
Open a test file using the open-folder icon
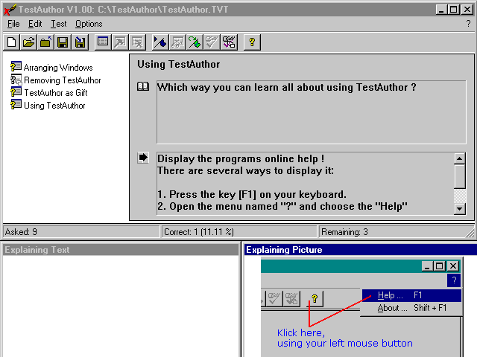coord(28,42)
